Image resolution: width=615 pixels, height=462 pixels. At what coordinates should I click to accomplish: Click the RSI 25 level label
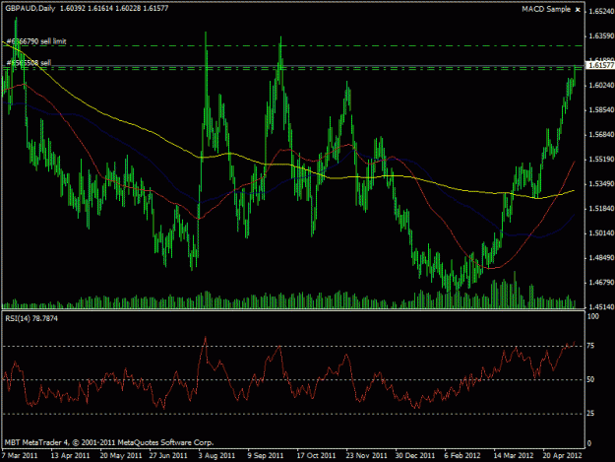point(590,414)
